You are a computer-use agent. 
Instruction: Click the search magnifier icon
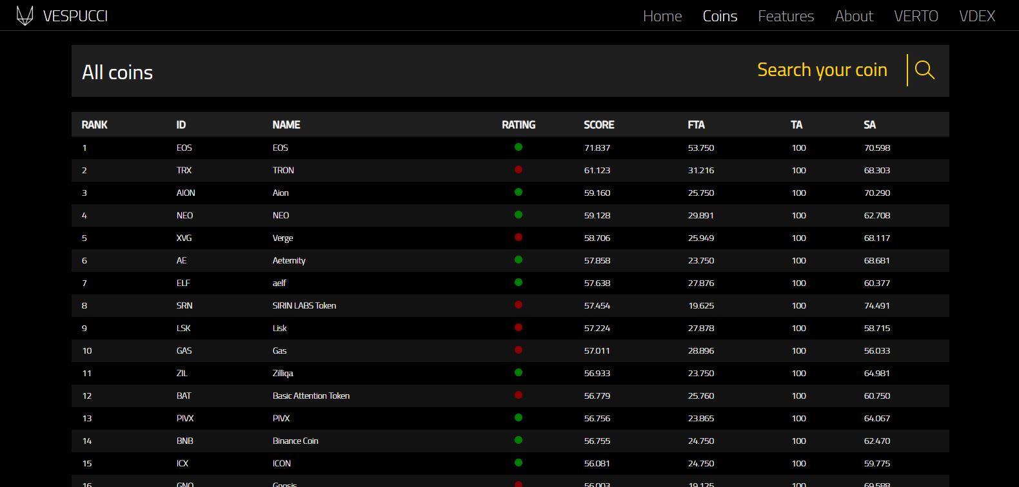tap(924, 70)
